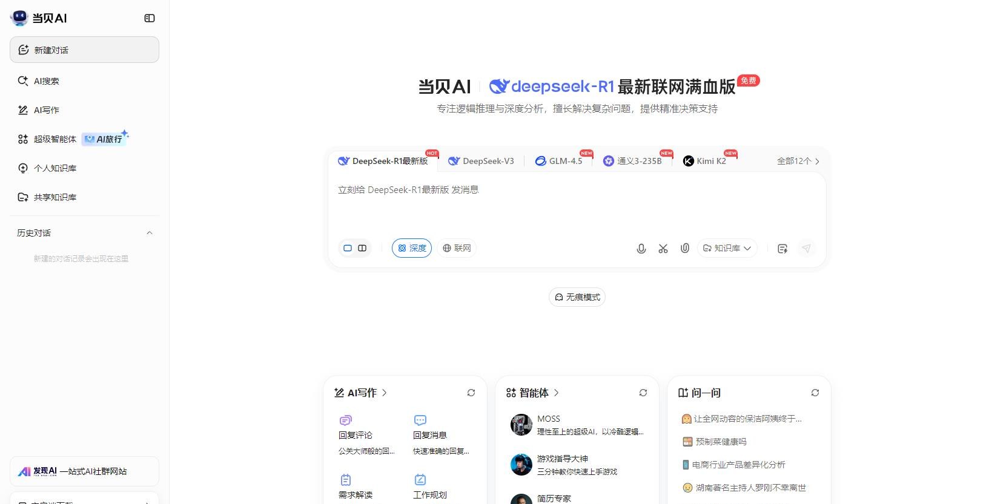The image size is (986, 504).
Task: Open AI搜索 in the sidebar
Action: coord(84,81)
